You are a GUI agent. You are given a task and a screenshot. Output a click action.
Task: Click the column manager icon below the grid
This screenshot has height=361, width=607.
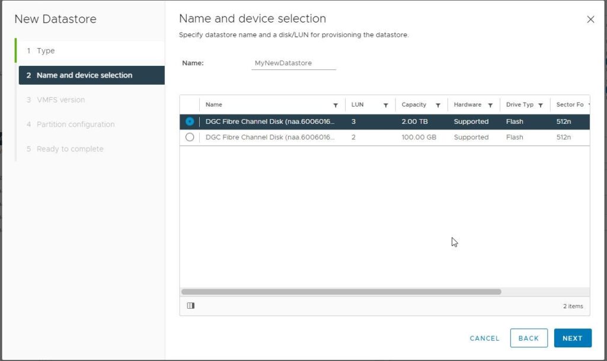click(x=190, y=305)
